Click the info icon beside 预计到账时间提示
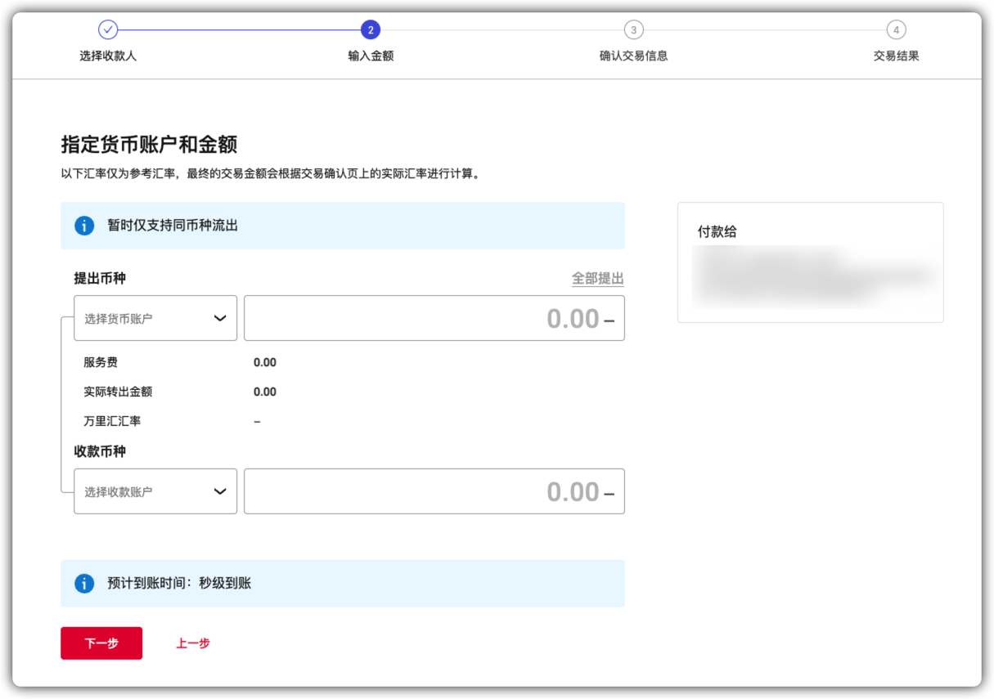Screen dimensions: 994x699 click(83, 583)
